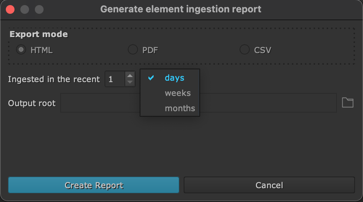The width and height of the screenshot is (363, 202).
Task: Click the ingestion count number field
Action: (x=115, y=79)
